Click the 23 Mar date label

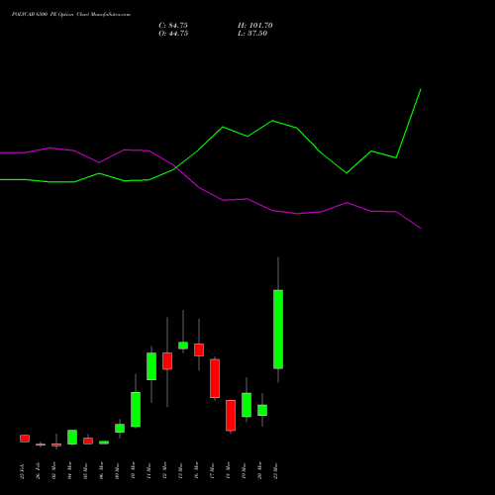(x=275, y=471)
